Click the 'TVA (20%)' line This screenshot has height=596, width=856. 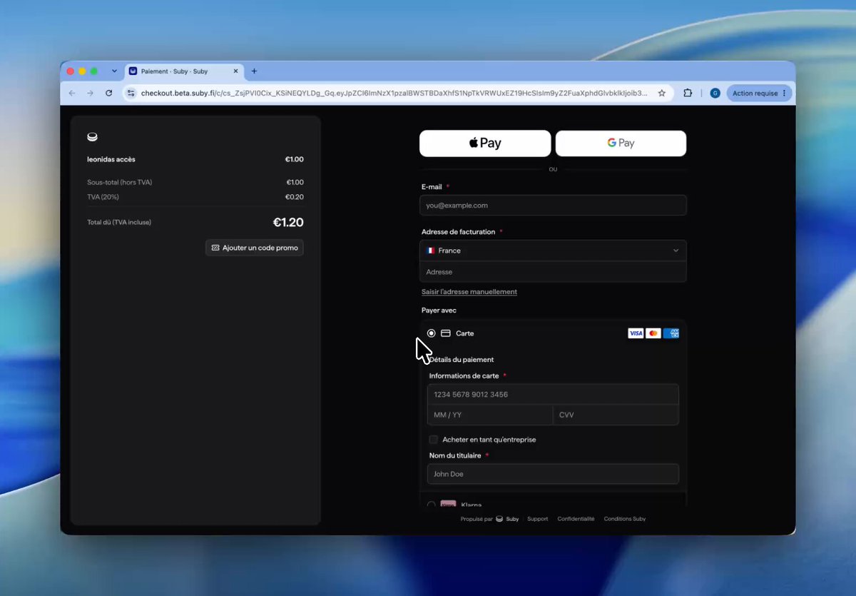pyautogui.click(x=103, y=196)
